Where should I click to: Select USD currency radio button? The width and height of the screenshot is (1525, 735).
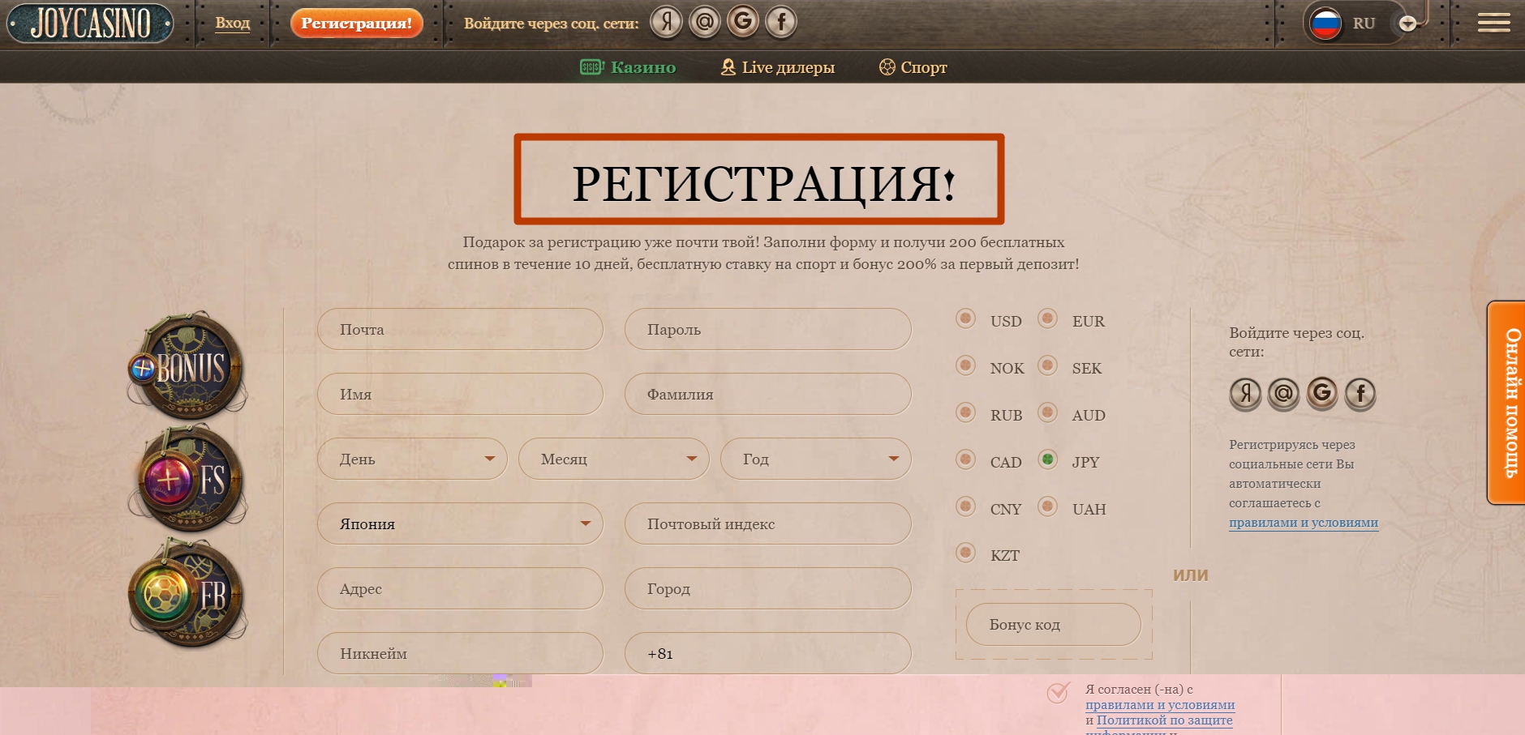click(965, 318)
